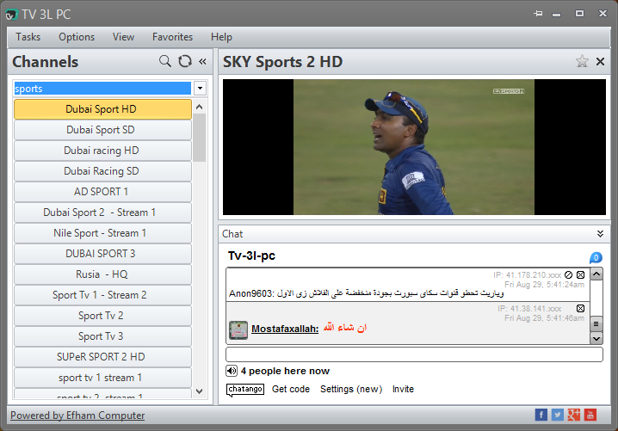Play the Dubai Sport SD channel
Image resolution: width=618 pixels, height=431 pixels.
coord(102,130)
